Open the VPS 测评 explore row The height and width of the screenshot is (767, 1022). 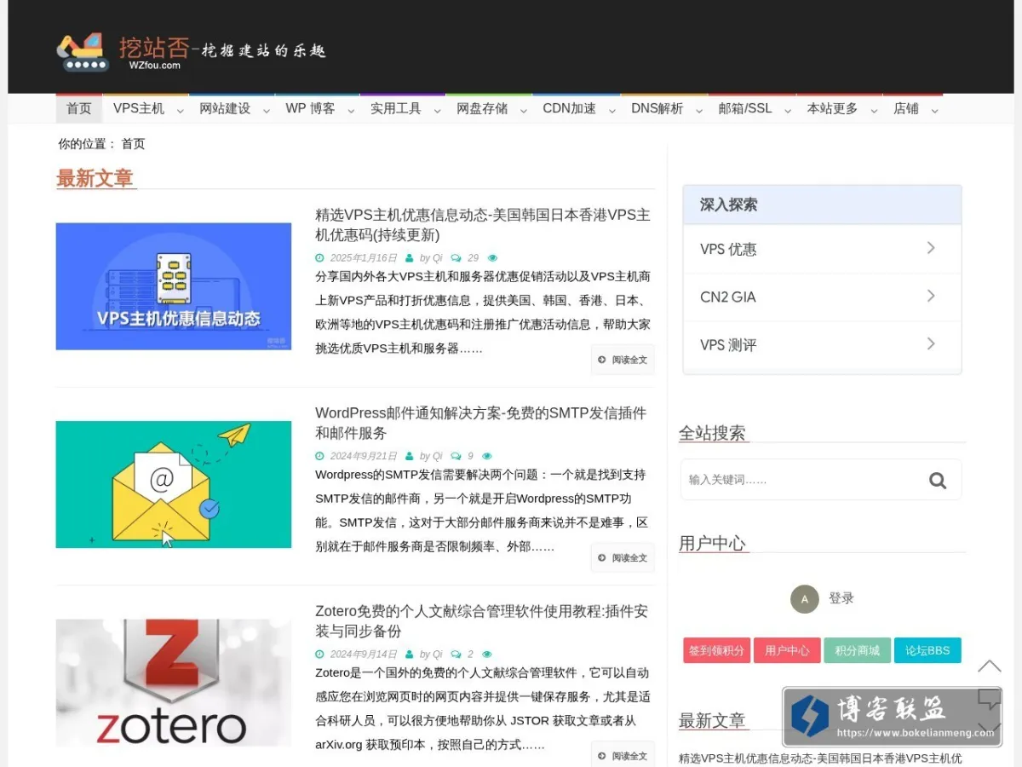(822, 345)
